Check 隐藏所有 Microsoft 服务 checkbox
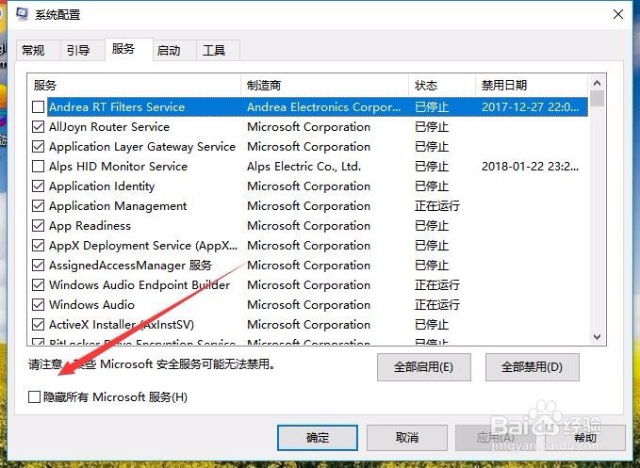Screen dimensions: 640x468 pyautogui.click(x=34, y=396)
